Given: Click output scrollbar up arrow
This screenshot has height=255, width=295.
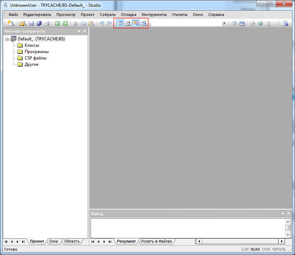Looking at the screenshot, I should [288, 221].
